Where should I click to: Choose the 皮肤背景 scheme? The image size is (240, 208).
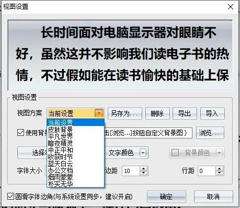[x=75, y=130]
